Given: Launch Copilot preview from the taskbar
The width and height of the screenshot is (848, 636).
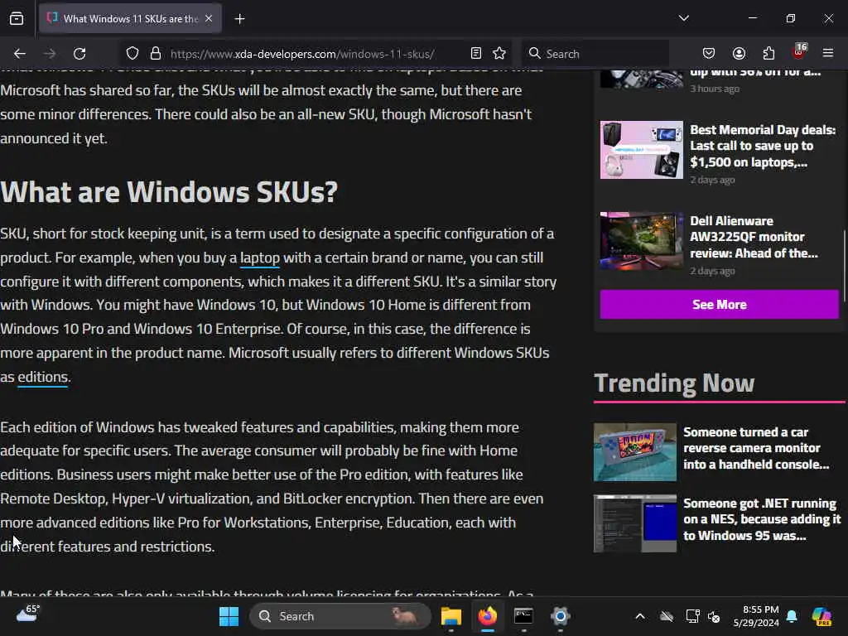Looking at the screenshot, I should tap(821, 616).
